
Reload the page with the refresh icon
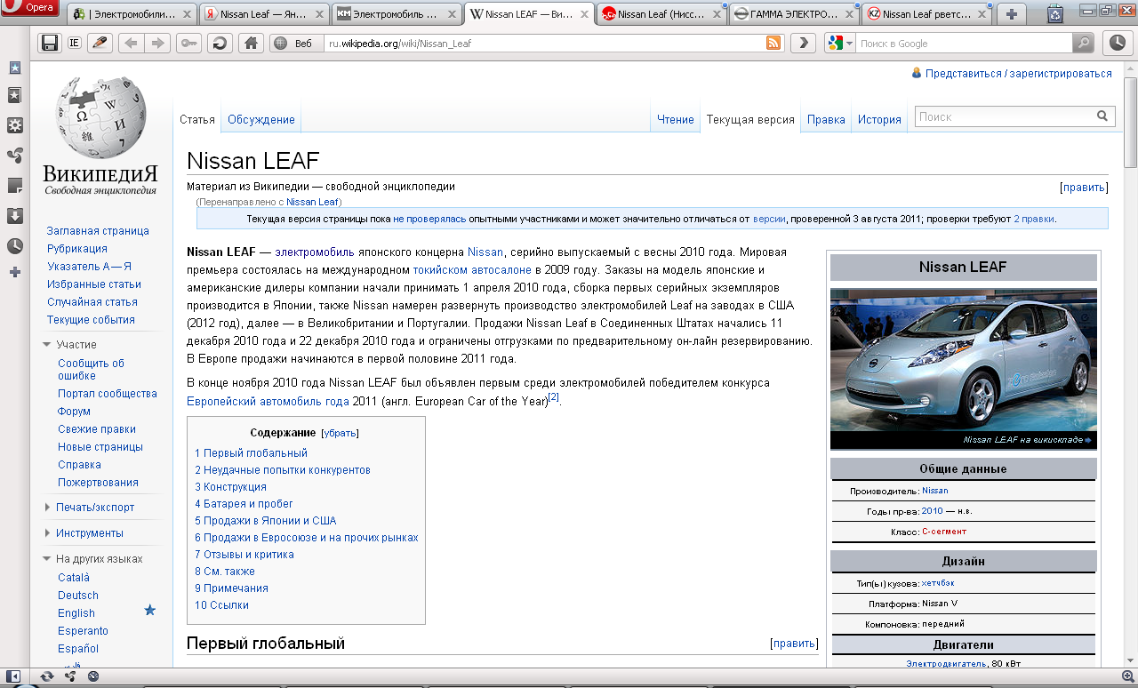point(219,43)
